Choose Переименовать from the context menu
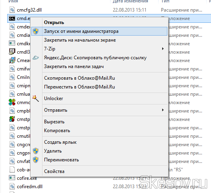Screen dimensions: 211x193 [x=99, y=160]
